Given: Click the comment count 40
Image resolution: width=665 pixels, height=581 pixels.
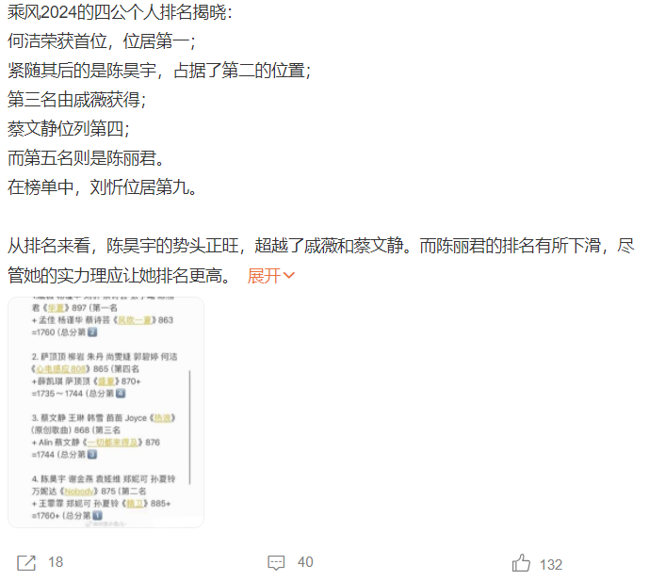Looking at the screenshot, I should [x=305, y=562].
